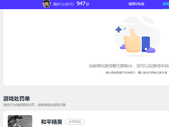The image size is (169, 127).
Task: Click the 游戏处罚单 heading
Action: click(x=17, y=99)
